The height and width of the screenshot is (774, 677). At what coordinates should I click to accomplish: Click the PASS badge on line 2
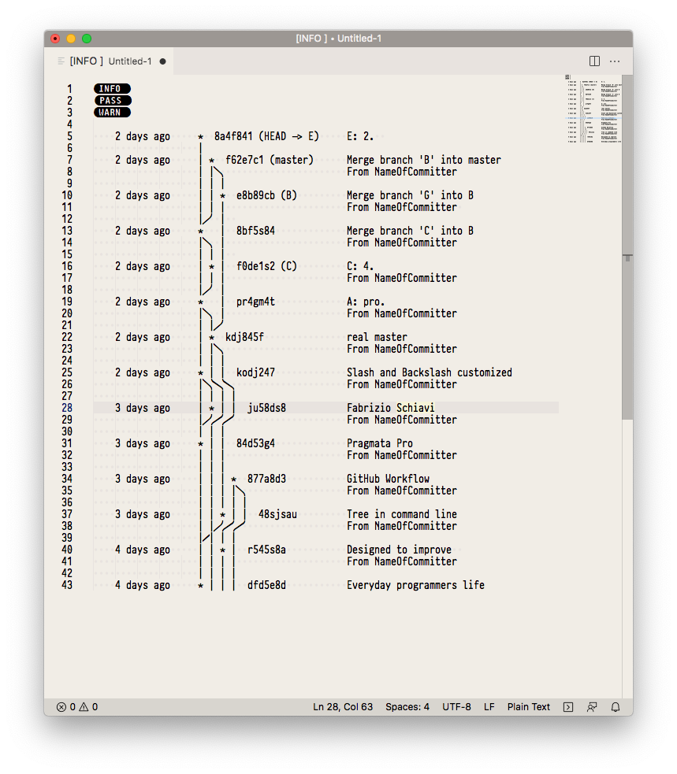[112, 100]
